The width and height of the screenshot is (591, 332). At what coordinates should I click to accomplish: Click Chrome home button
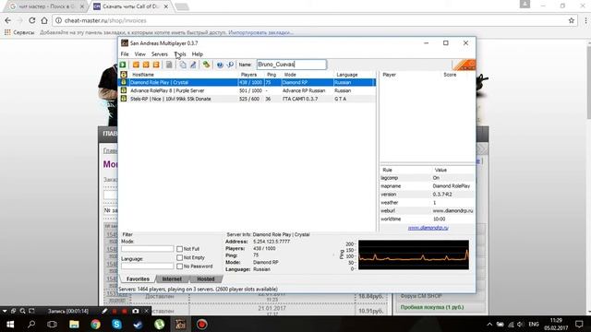coord(44,20)
